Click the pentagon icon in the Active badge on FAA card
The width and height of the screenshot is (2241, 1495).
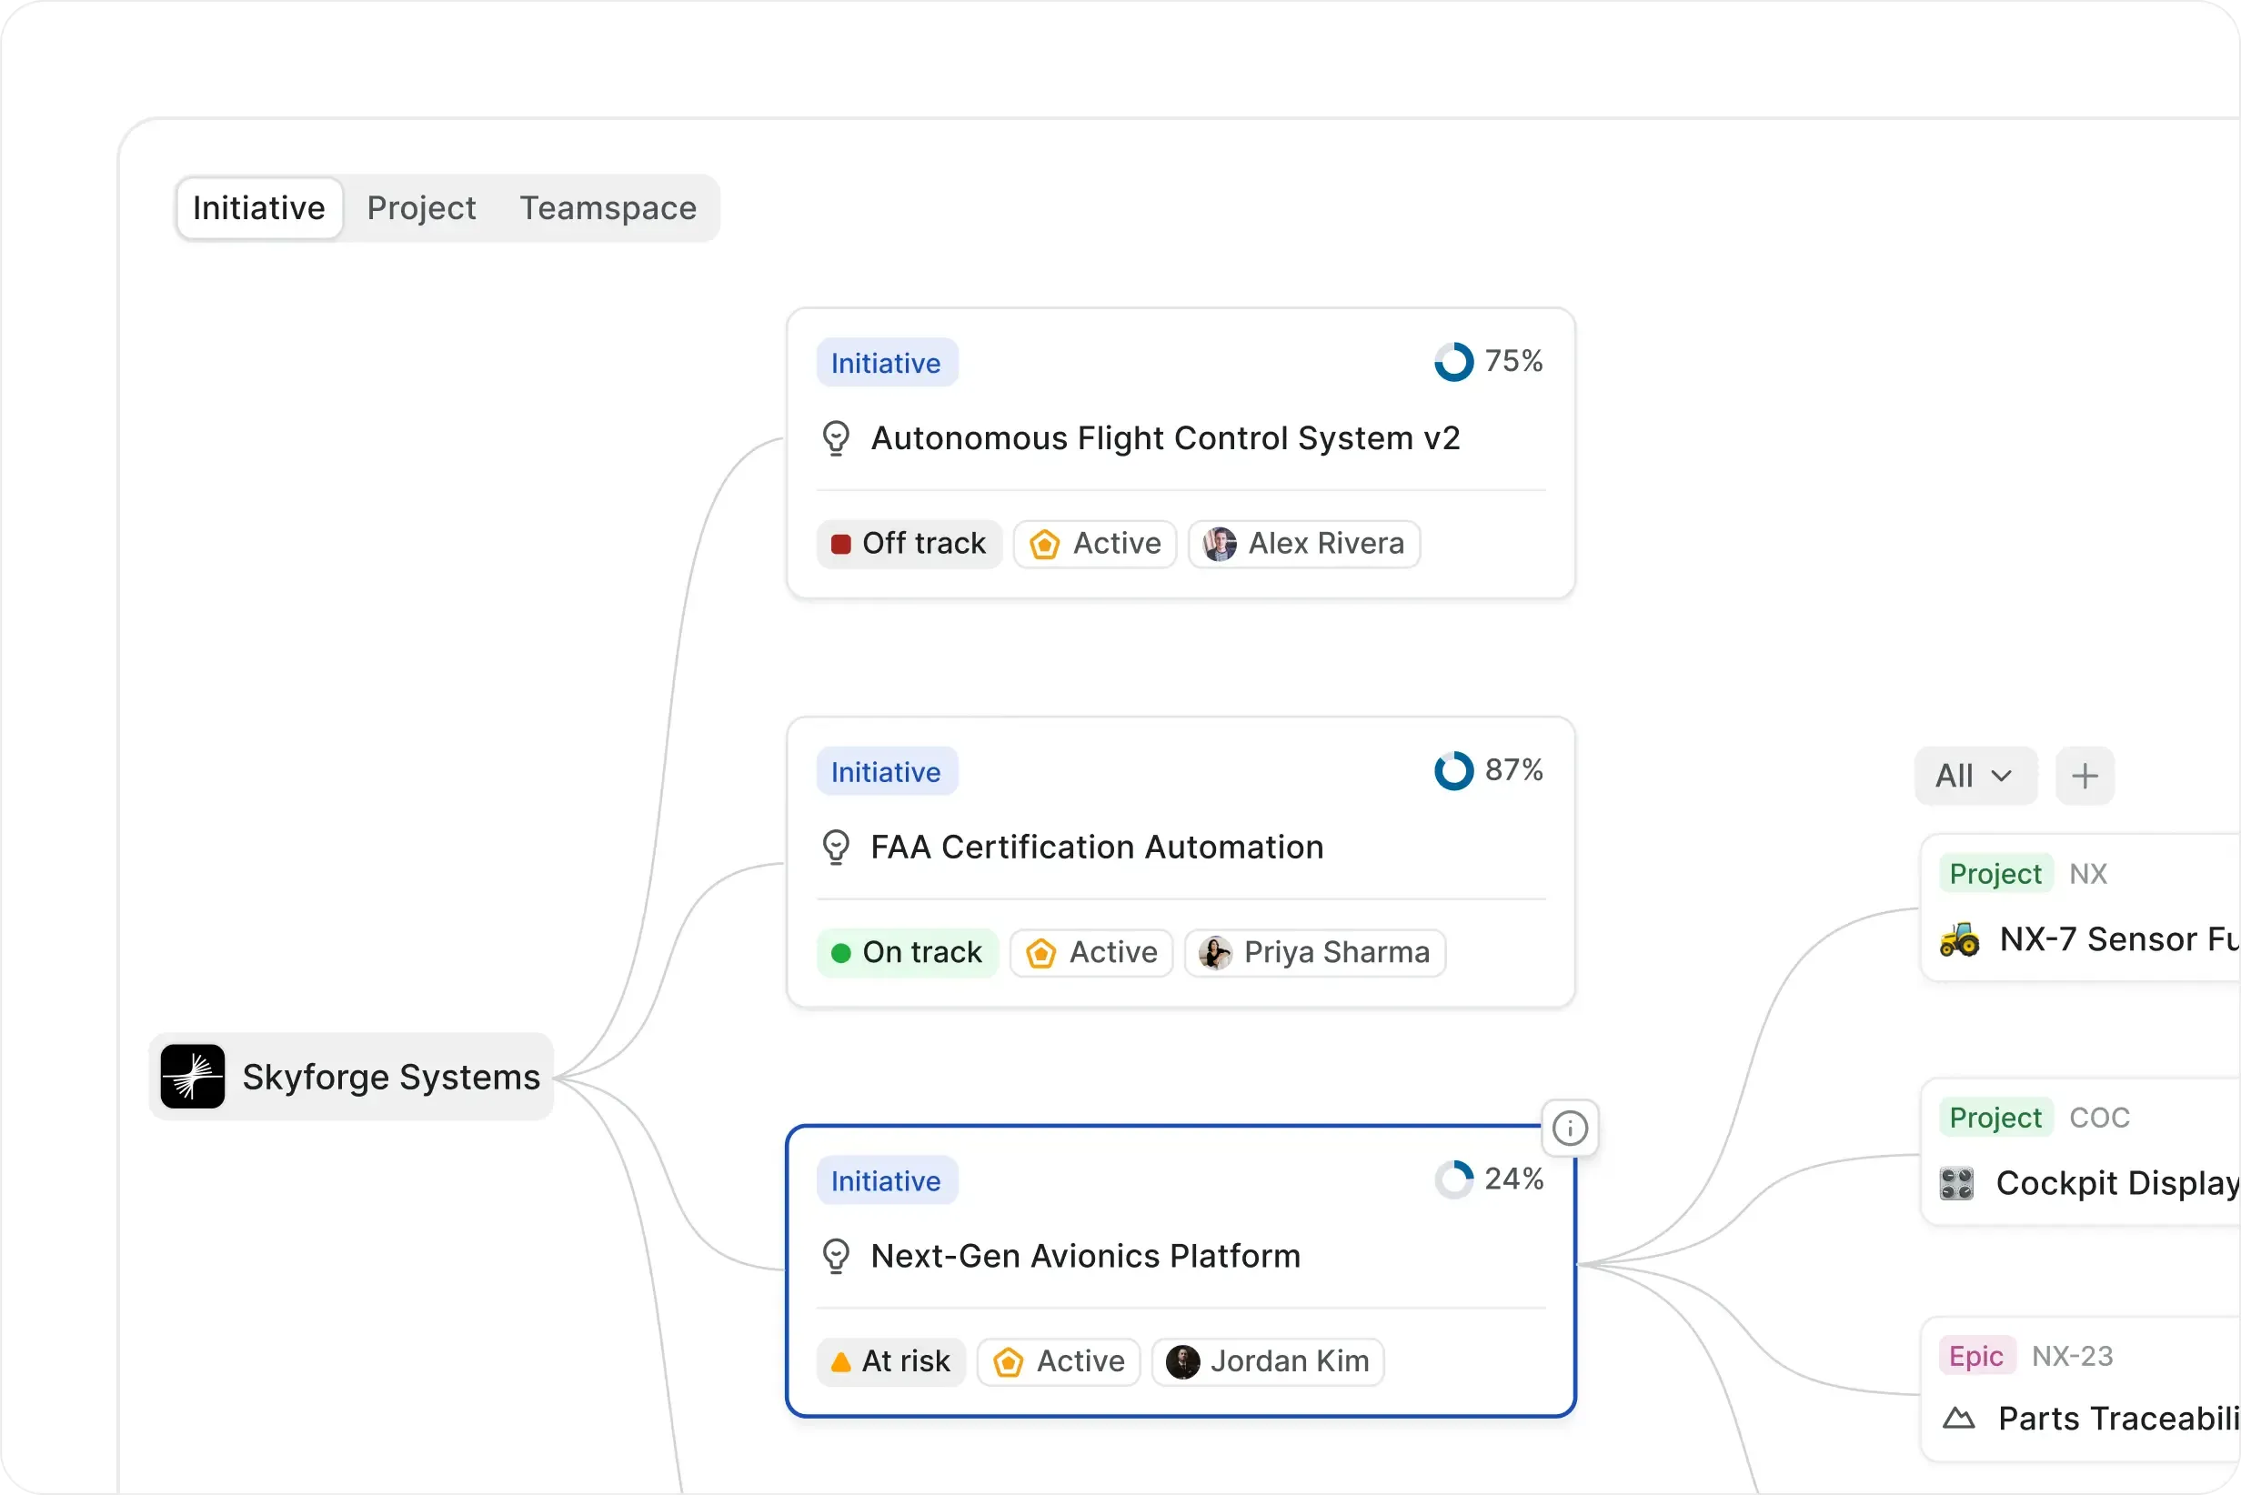[1040, 952]
